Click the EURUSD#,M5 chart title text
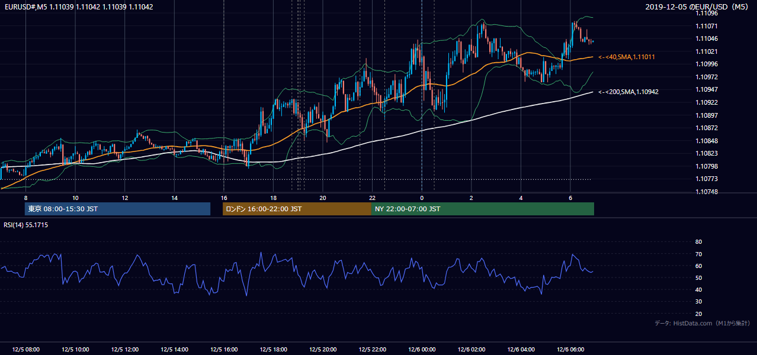757x355 pixels. coord(78,7)
